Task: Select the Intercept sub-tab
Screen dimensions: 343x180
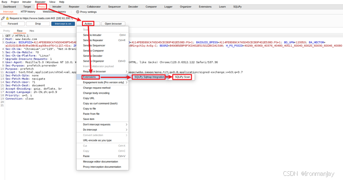Action: point(8,12)
